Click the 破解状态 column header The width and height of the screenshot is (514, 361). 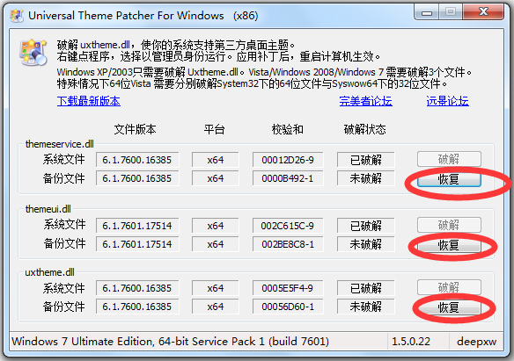click(365, 129)
